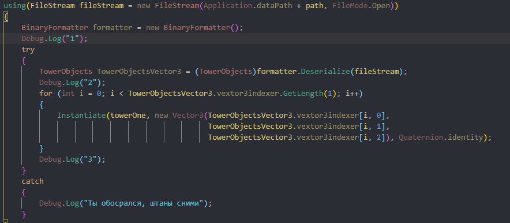Click the Debug.Log("1") statement

(x=55, y=38)
